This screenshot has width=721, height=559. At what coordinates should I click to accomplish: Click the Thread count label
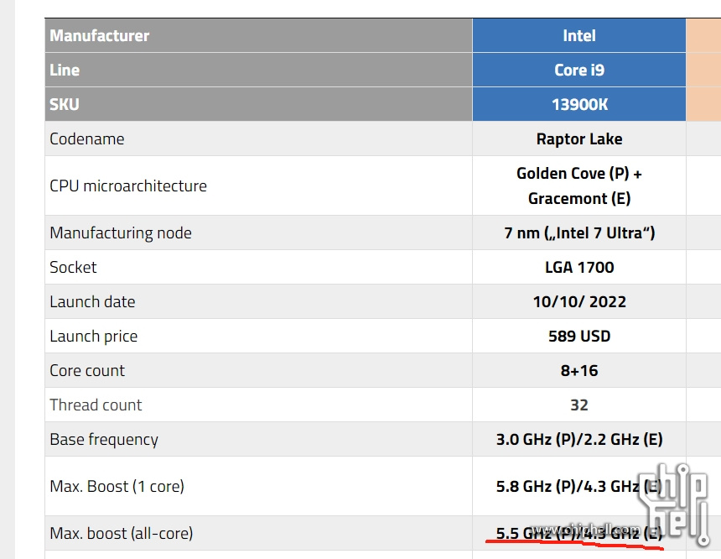click(96, 405)
